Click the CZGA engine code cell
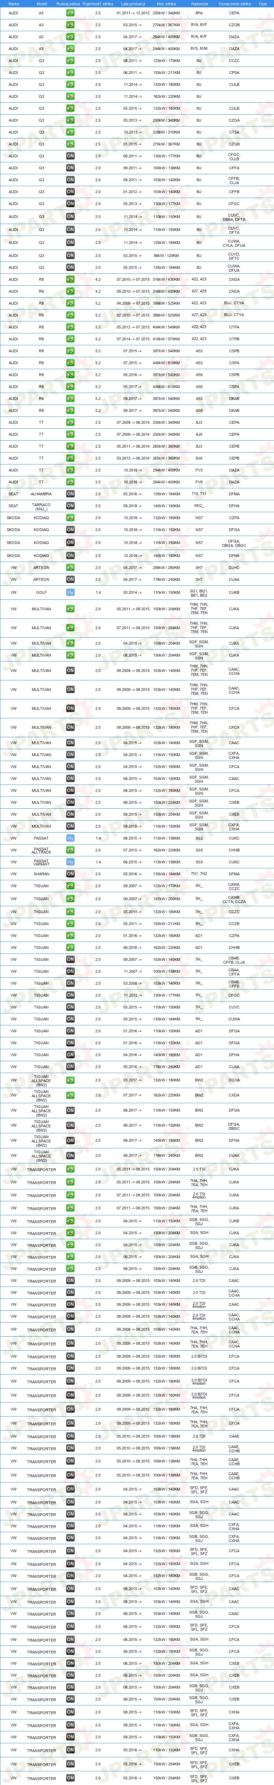Viewport: 274px width, 1785px height. [x=234, y=120]
